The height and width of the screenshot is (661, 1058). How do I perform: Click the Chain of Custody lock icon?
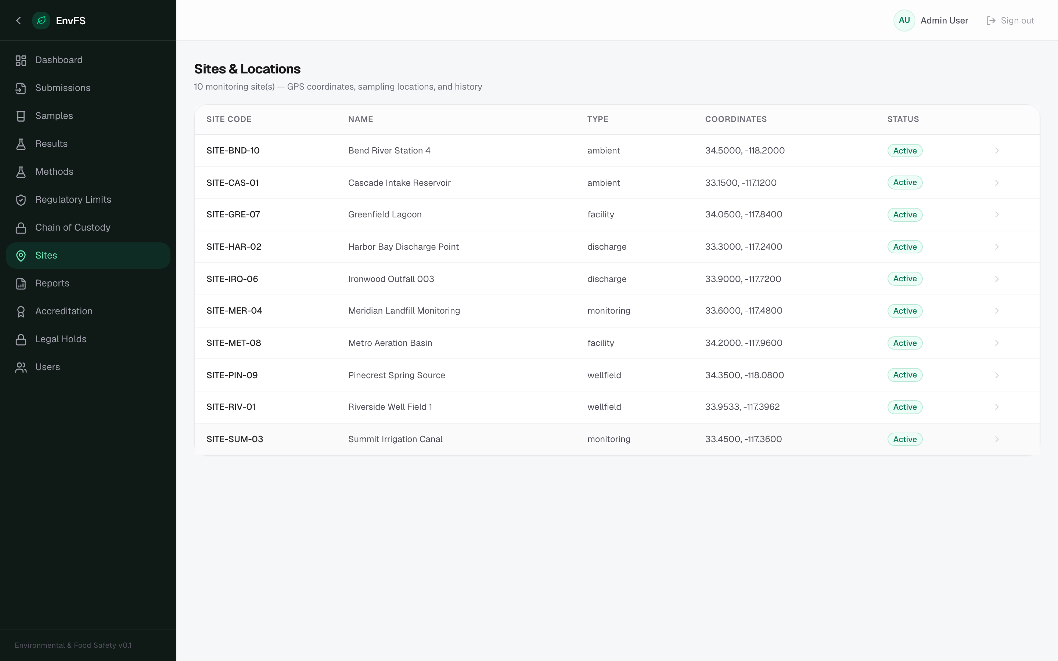21,228
